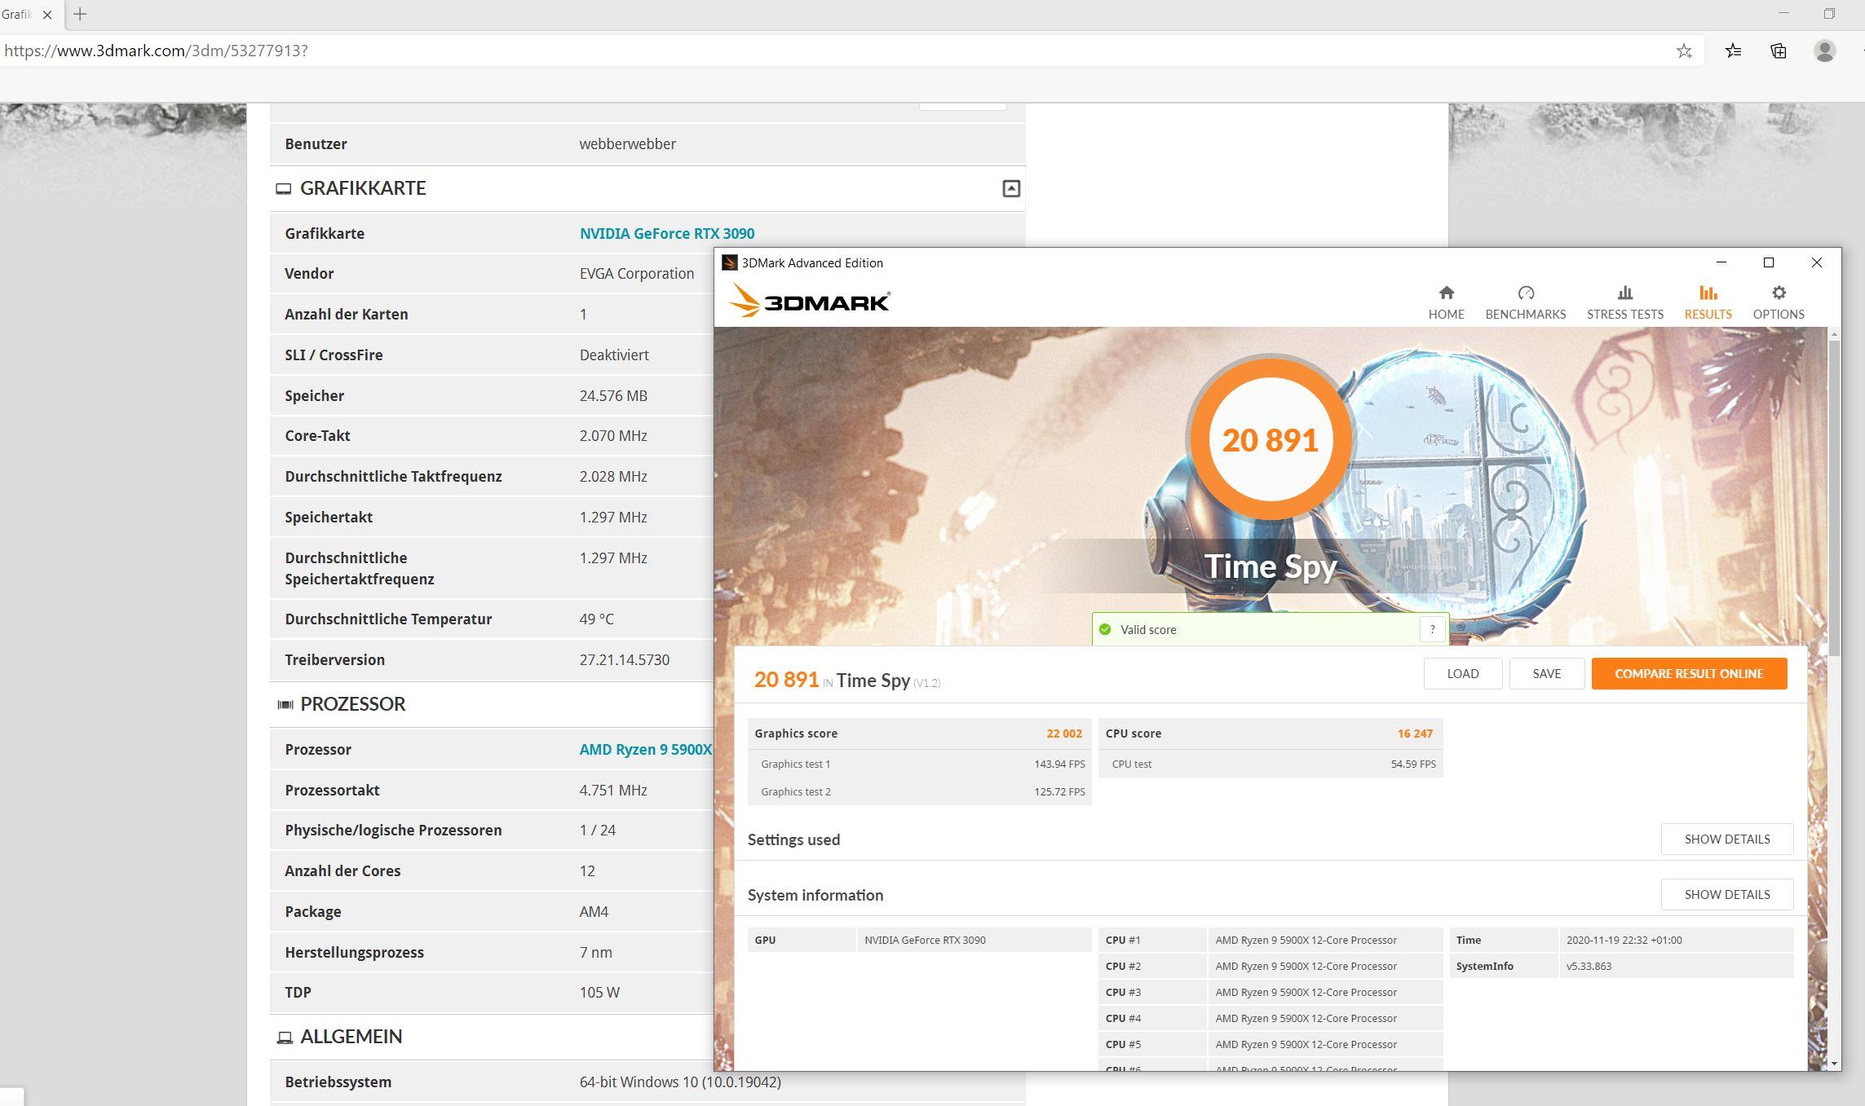Open the Benchmarks gauge icon
Screen dimensions: 1865x1106
point(1525,293)
